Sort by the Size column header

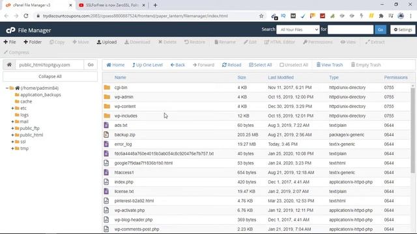(x=242, y=77)
